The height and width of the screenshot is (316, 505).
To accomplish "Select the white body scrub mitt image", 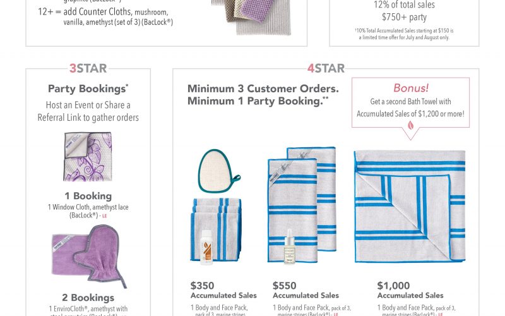I will tap(217, 171).
